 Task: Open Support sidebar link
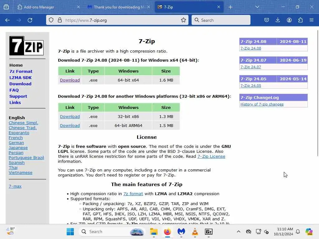18,96
